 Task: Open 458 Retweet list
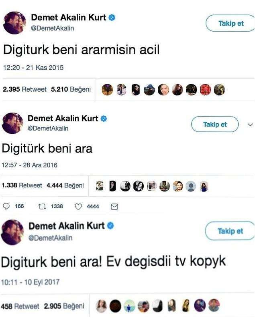[20, 306]
